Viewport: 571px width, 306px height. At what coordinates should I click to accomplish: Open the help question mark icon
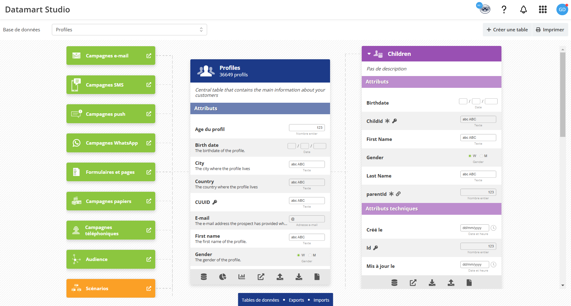pos(504,10)
